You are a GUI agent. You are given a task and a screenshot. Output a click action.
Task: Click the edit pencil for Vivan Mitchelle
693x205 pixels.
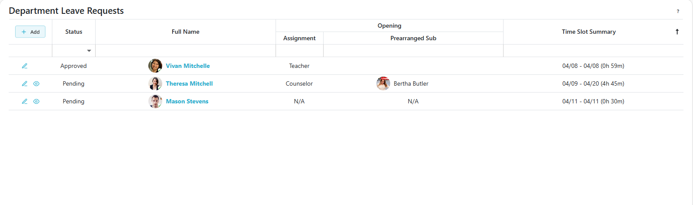point(25,66)
